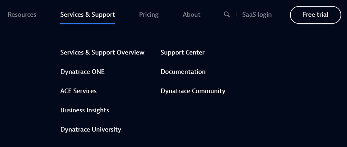Open the Resources menu
Viewport: 347px width, 147px height.
pos(22,15)
